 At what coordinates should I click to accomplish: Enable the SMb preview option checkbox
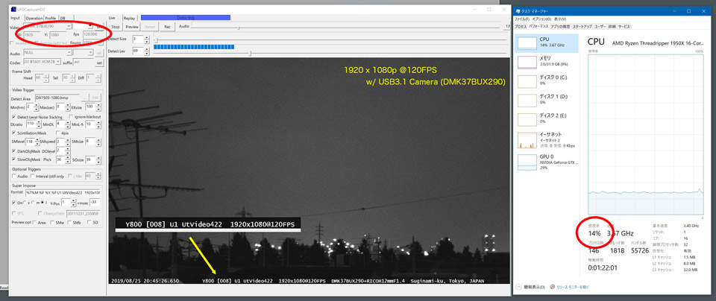69,223
